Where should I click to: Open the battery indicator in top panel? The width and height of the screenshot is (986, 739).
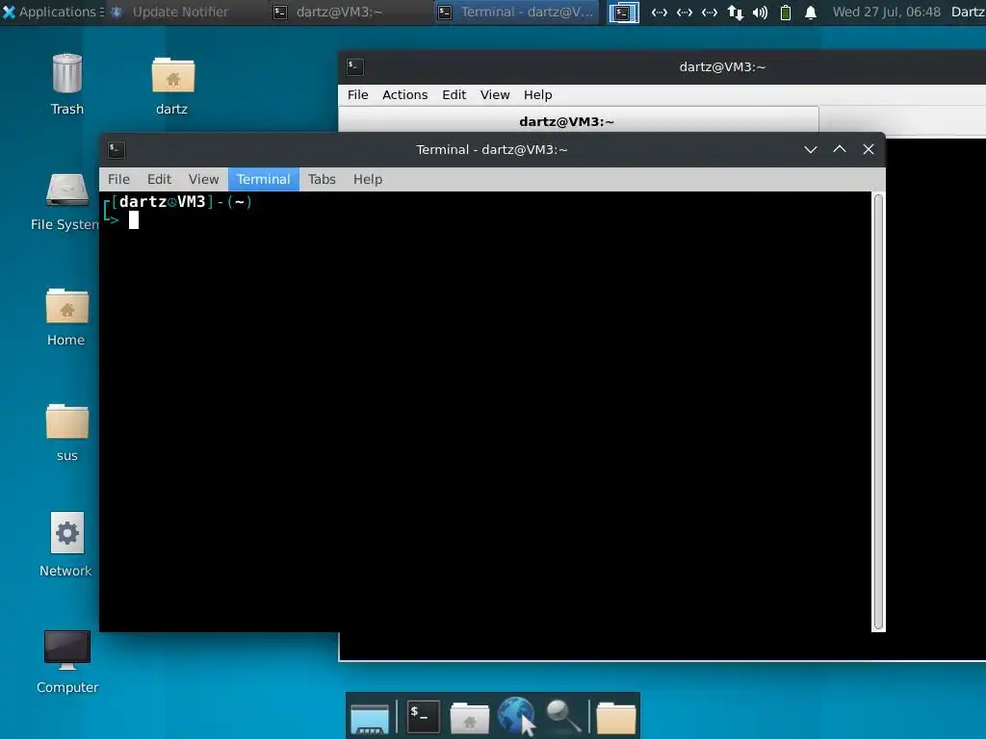786,12
